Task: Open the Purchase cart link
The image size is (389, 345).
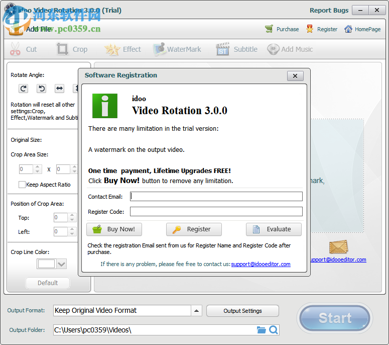Action: tap(282, 29)
